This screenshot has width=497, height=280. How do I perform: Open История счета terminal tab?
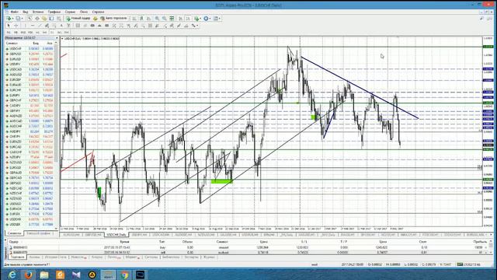pos(55,257)
